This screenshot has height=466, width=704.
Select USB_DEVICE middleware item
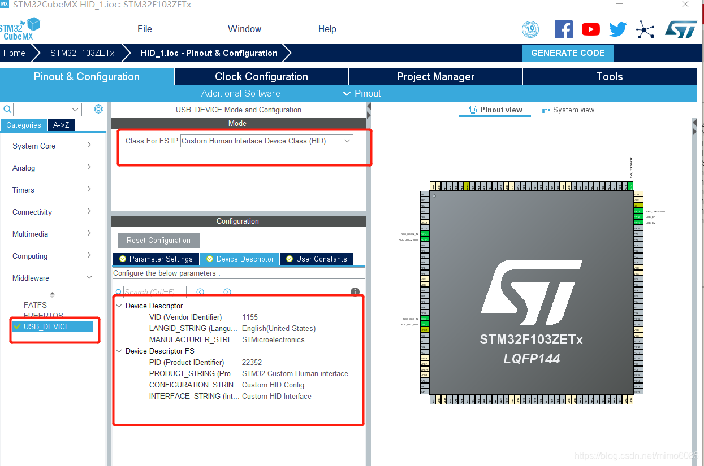[53, 326]
